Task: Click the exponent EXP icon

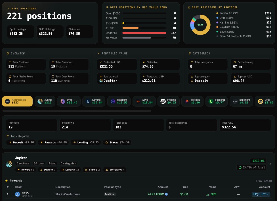Action: pos(235,101)
